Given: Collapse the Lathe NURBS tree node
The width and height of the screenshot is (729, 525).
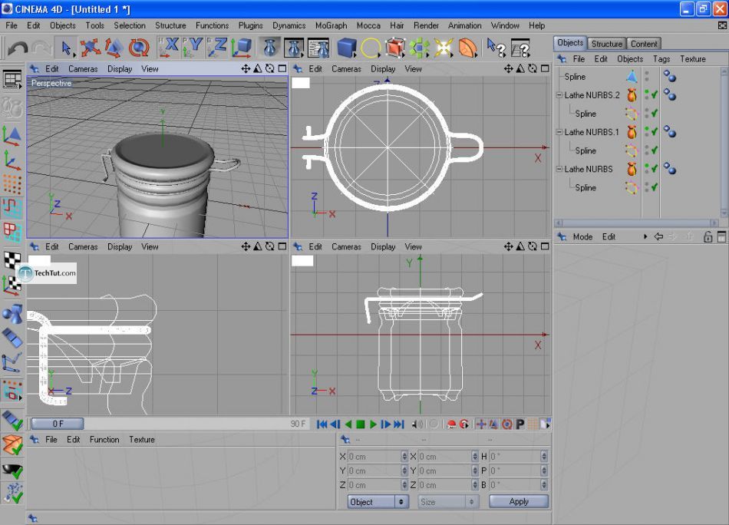Looking at the screenshot, I should click(x=559, y=169).
